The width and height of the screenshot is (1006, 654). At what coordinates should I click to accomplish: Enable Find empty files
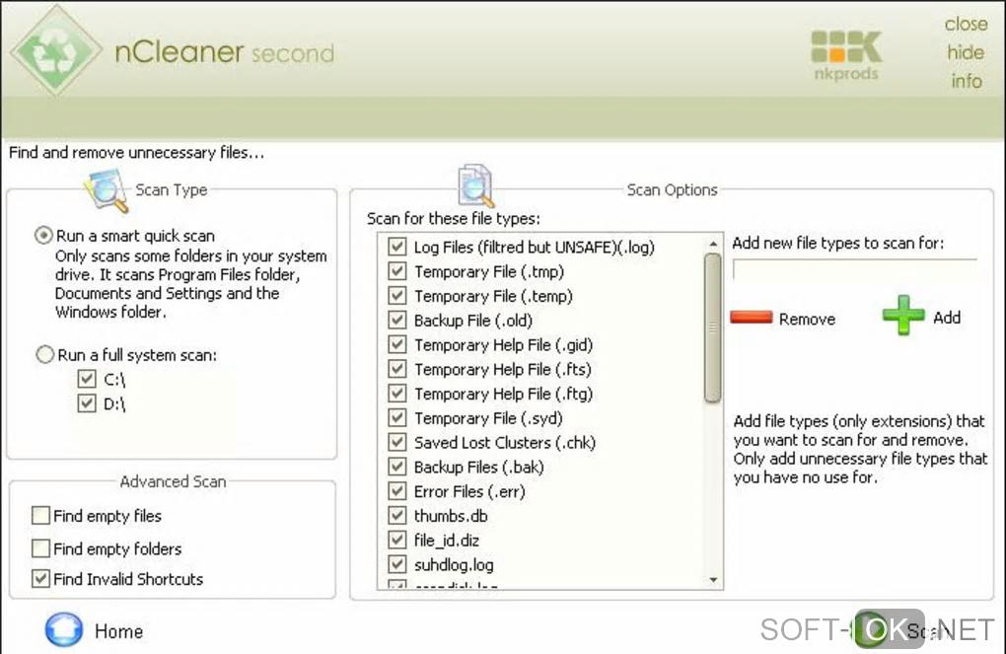pyautogui.click(x=40, y=515)
